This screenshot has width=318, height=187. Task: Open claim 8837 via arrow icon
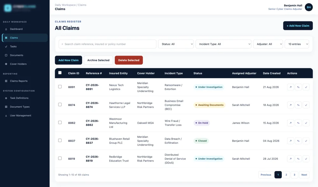coord(290,141)
